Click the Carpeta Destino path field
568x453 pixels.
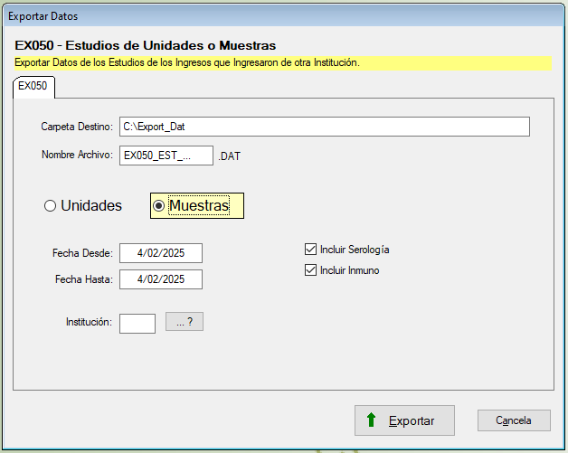pos(324,127)
